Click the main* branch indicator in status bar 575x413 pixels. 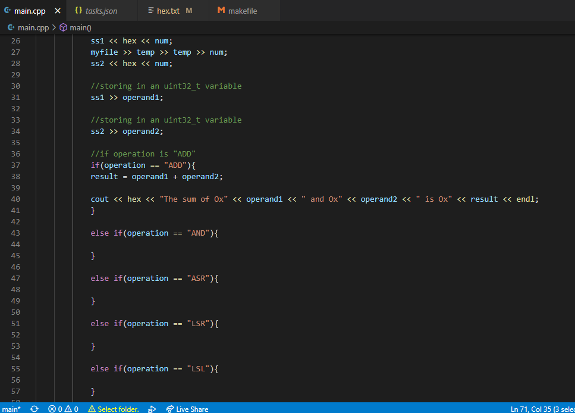click(x=11, y=409)
